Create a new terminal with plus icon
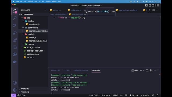Viewport: 172px width, 97px height. pyautogui.click(x=141, y=70)
